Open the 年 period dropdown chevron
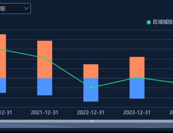This screenshot has width=173, height=133. point(26,8)
